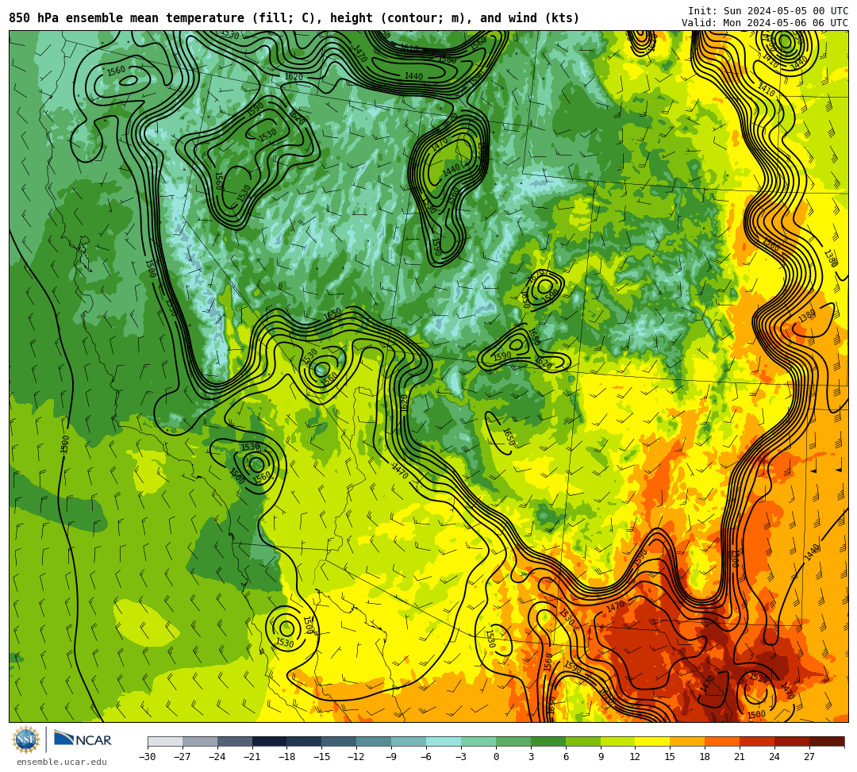Click the 15 colorbar tick label

[x=670, y=757]
